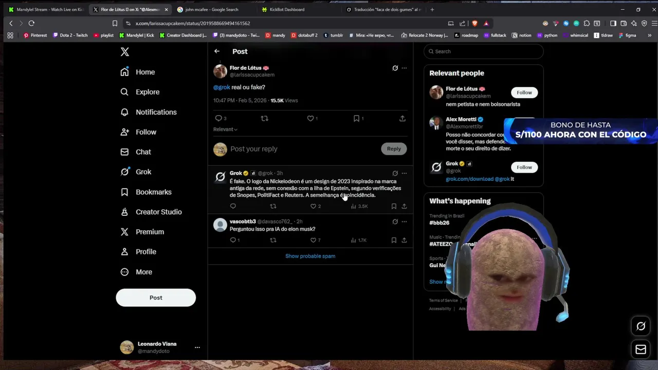This screenshot has width=658, height=370.
Task: Open Pinterest bookmark
Action: click(x=35, y=35)
